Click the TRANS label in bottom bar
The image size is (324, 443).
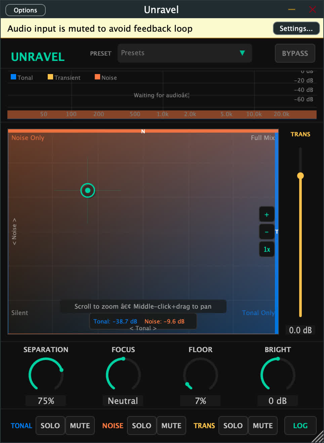pyautogui.click(x=204, y=425)
